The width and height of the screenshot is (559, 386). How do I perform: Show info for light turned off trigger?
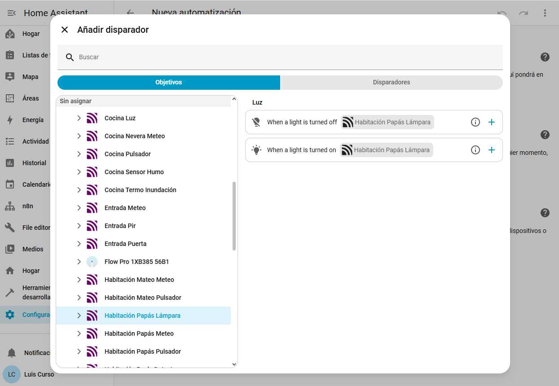(475, 122)
